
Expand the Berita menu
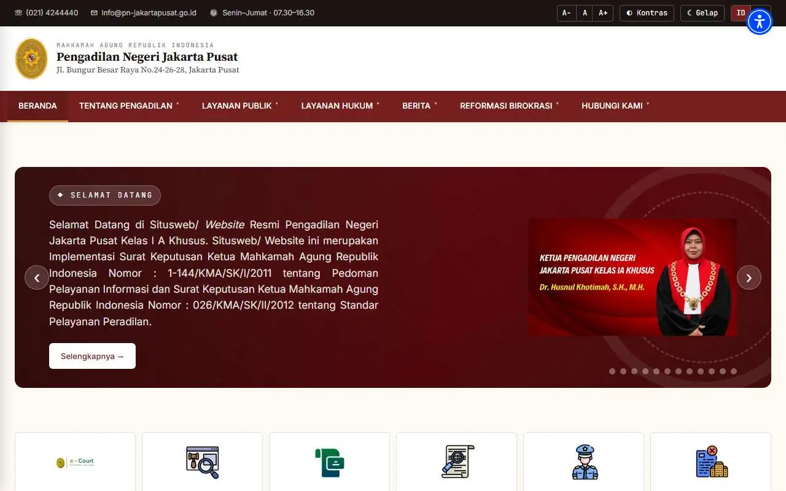click(x=420, y=106)
